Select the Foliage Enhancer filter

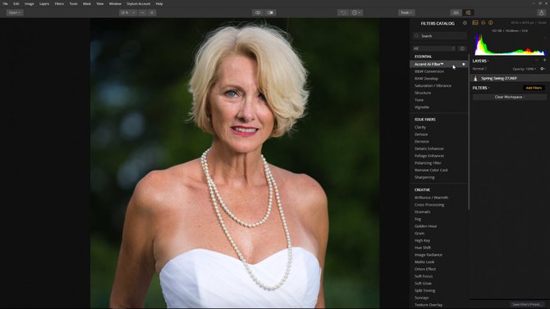click(429, 156)
